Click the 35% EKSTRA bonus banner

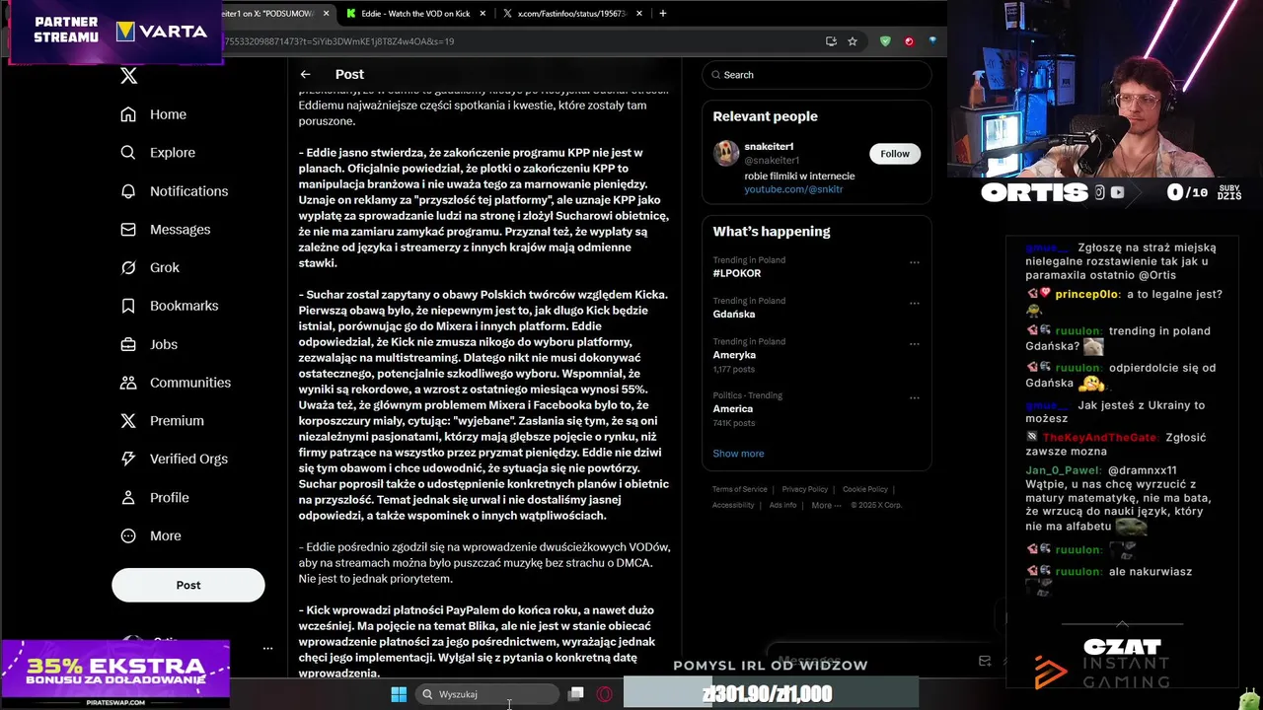point(115,674)
